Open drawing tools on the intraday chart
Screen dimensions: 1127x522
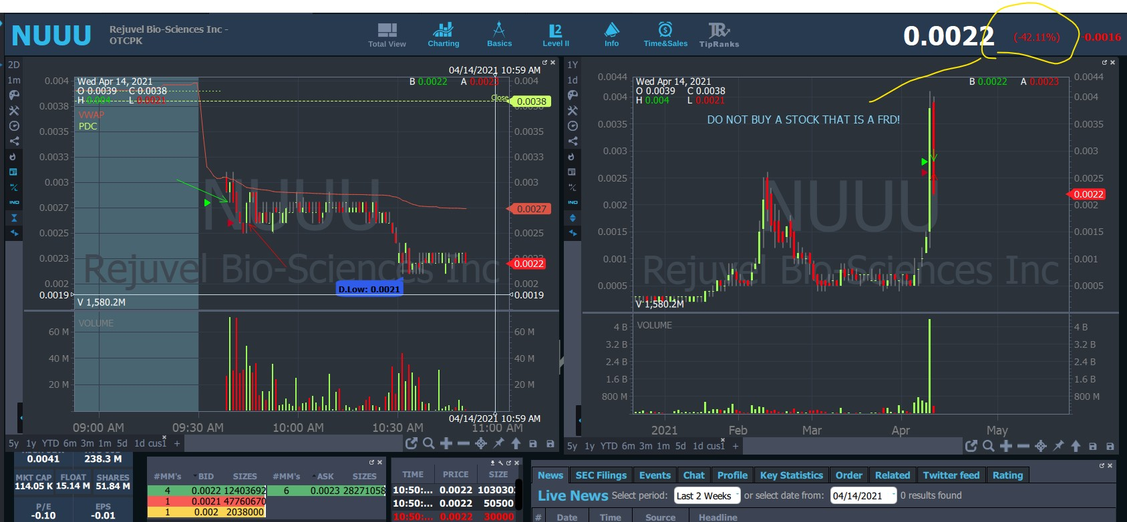click(14, 110)
